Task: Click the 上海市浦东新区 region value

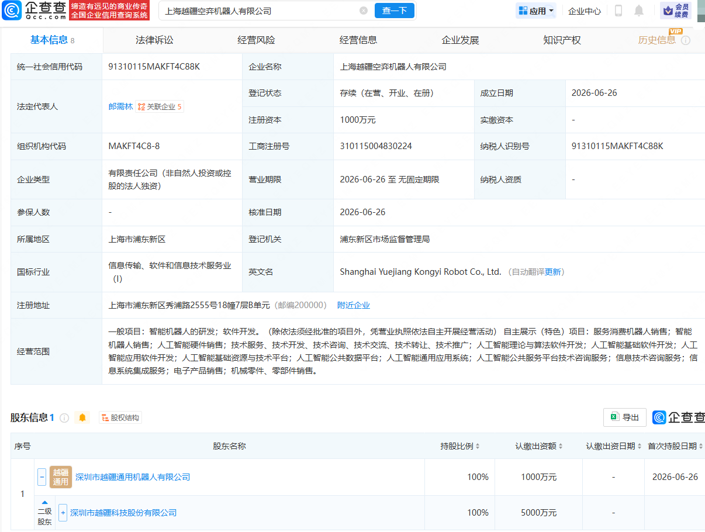Action: coord(137,239)
